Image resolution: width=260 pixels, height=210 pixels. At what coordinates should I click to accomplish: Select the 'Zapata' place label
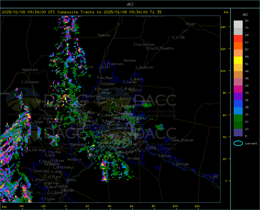pos(71,180)
